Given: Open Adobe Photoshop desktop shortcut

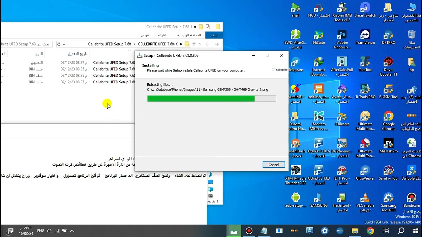Looking at the screenshot, I should click(342, 39).
